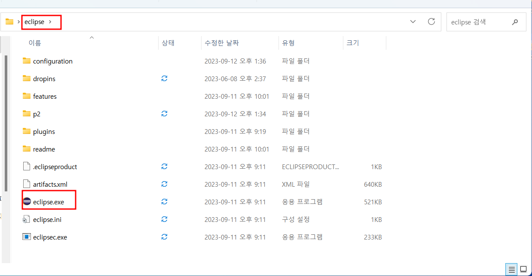
Task: Click the eclipse.exe application icon
Action: (27, 202)
